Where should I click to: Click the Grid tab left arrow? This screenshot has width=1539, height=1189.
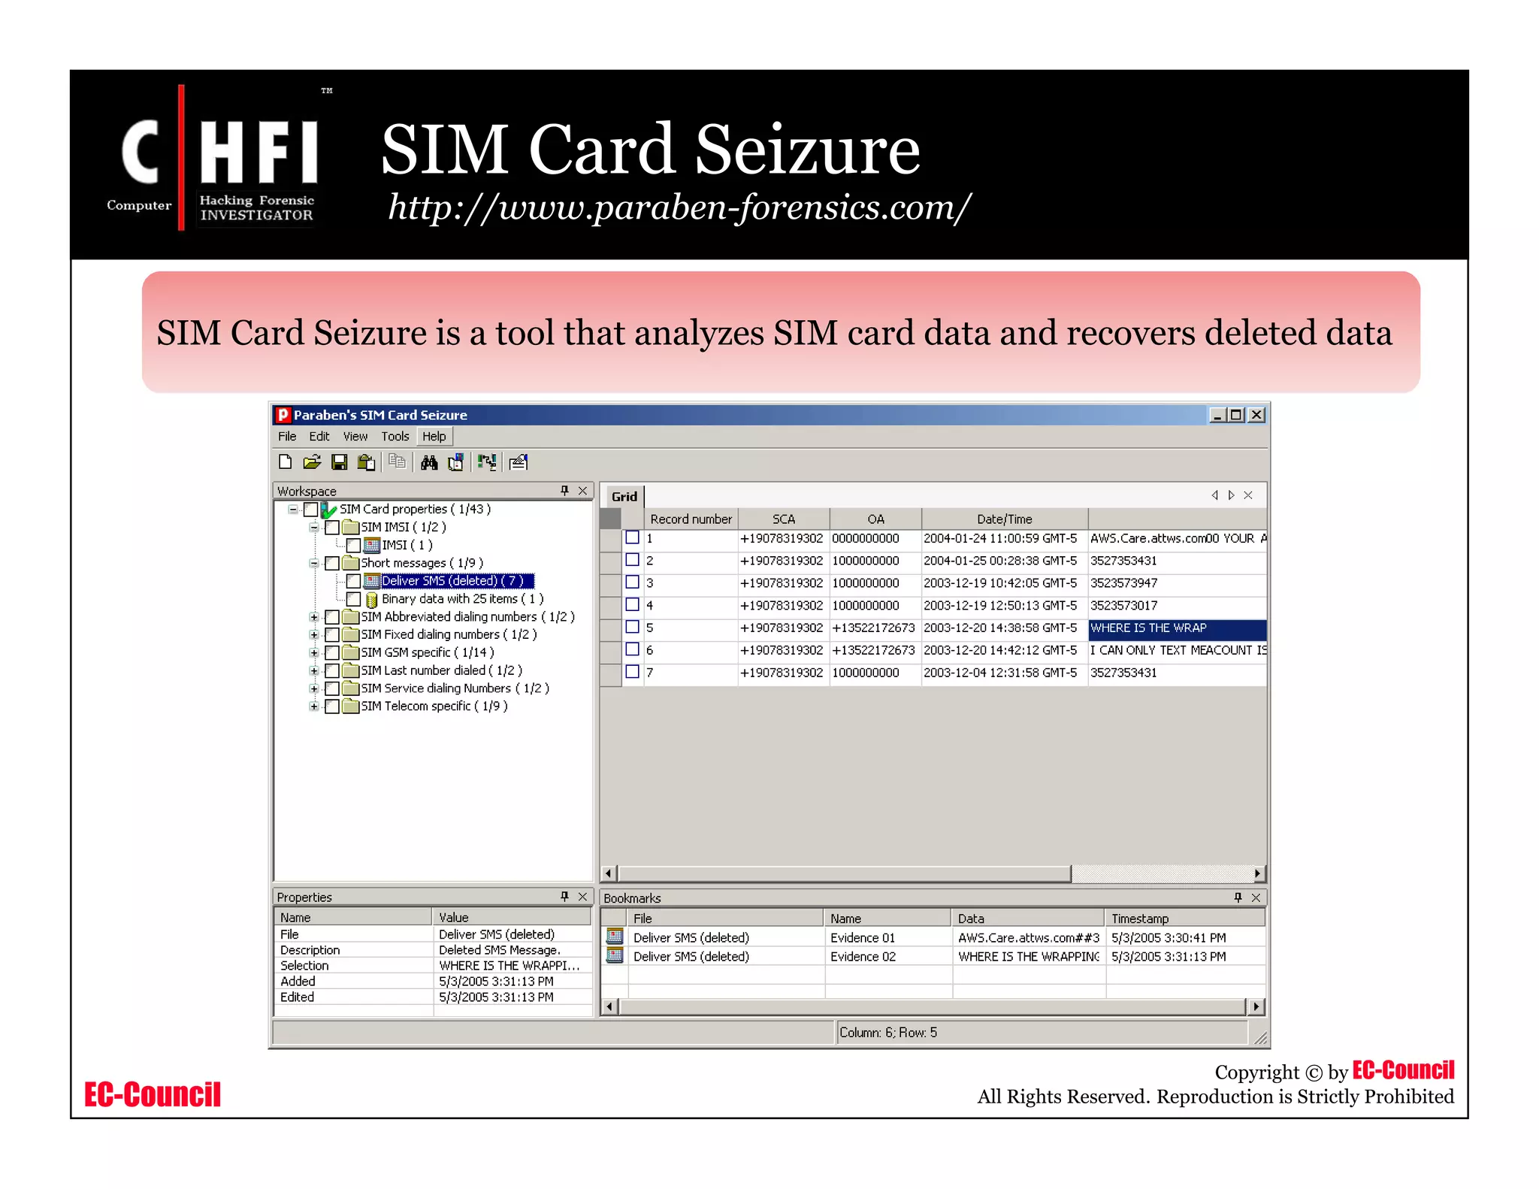[1215, 495]
